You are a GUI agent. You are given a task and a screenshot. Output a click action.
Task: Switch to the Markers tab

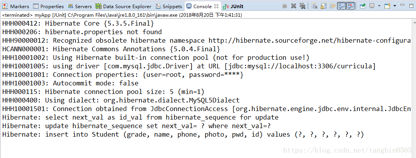(16, 6)
